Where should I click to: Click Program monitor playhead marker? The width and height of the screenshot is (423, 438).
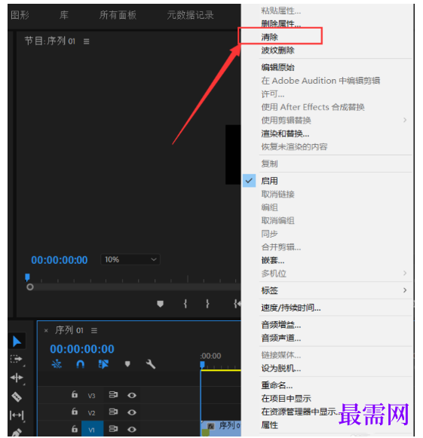tap(27, 277)
